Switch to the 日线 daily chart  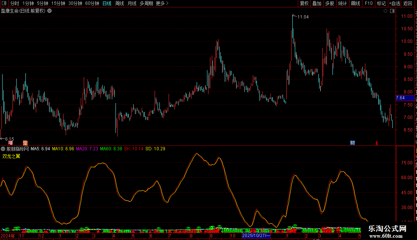(107, 3)
